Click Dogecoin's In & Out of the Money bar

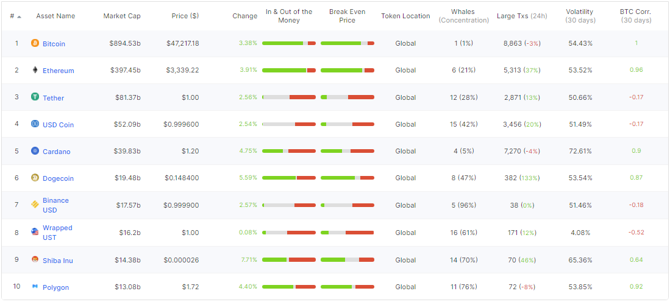pos(289,177)
